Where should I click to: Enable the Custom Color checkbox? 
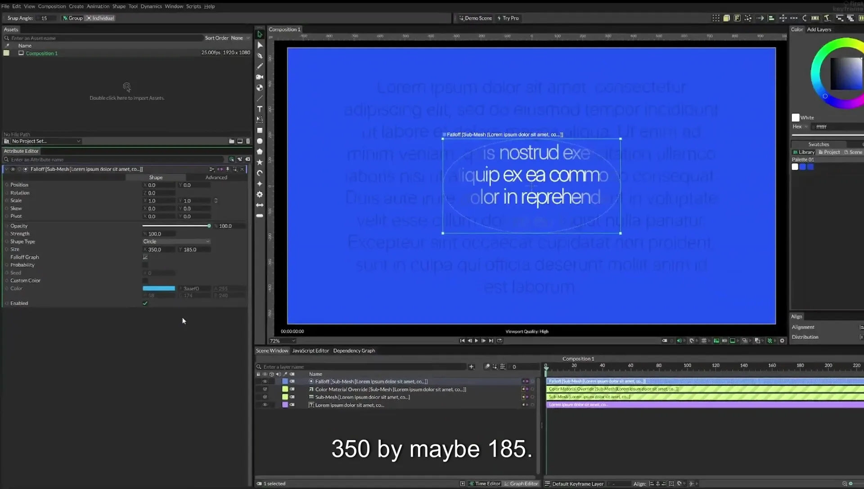[145, 280]
